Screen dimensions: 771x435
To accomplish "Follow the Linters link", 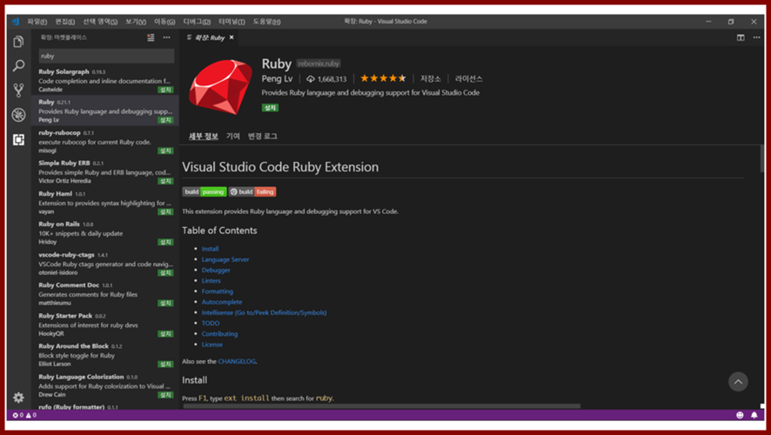I will point(211,281).
